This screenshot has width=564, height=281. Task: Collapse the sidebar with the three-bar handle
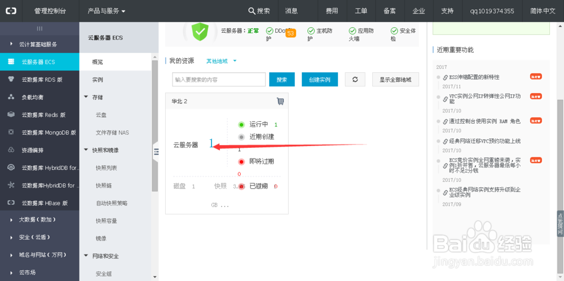[x=39, y=28]
